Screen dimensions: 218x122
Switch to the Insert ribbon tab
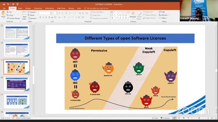point(20,8)
